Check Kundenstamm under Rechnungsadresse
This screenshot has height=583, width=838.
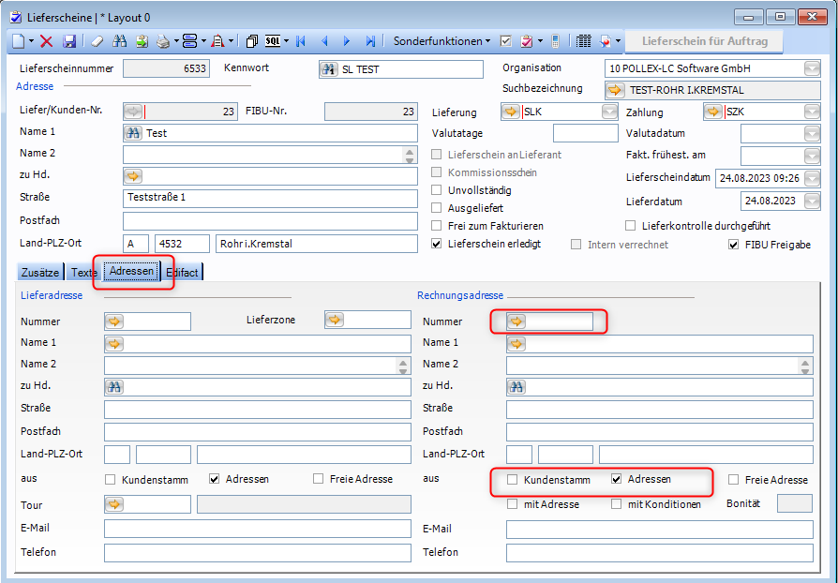(x=513, y=480)
